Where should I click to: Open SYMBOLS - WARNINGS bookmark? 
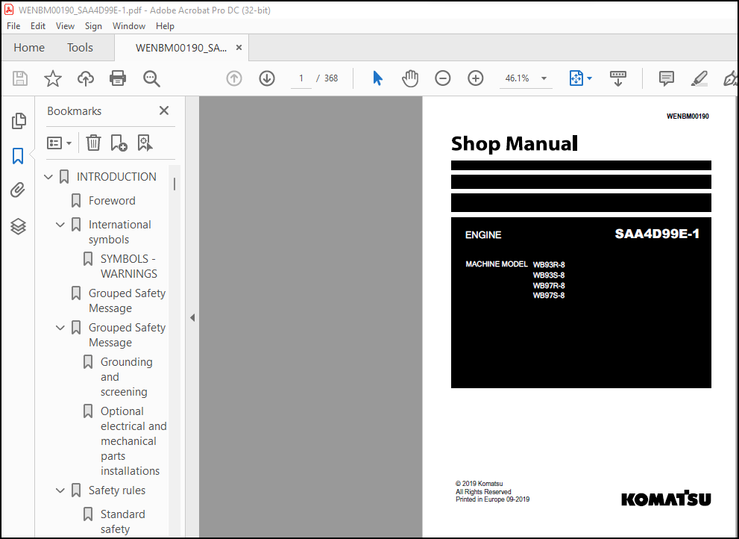129,267
